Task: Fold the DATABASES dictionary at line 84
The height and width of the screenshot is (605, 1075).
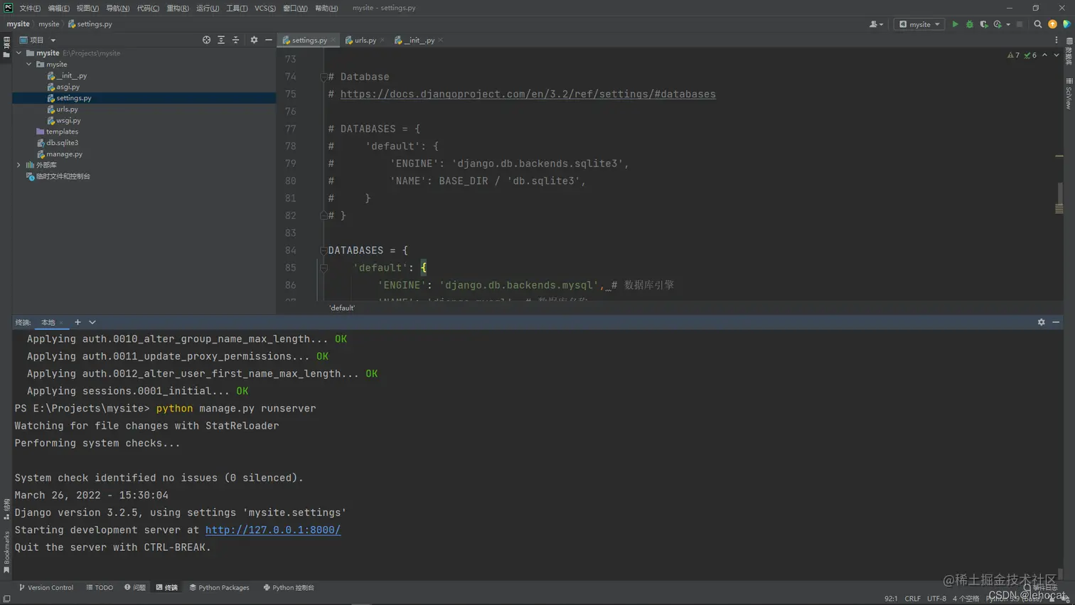Action: (323, 250)
